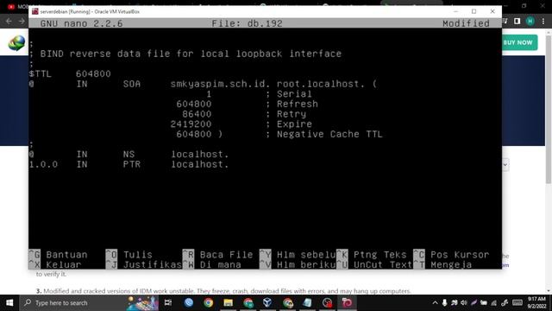The width and height of the screenshot is (552, 311).
Task: Open File Explorer from the taskbar
Action: click(x=228, y=302)
